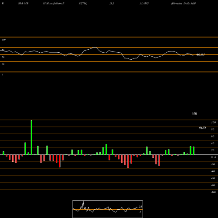This screenshot has height=218, width=218.
Task: Click the -80 label on MR axis
Action: tap(213, 185)
